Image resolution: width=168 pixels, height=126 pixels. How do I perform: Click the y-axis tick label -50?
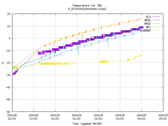click(x=8, y=99)
